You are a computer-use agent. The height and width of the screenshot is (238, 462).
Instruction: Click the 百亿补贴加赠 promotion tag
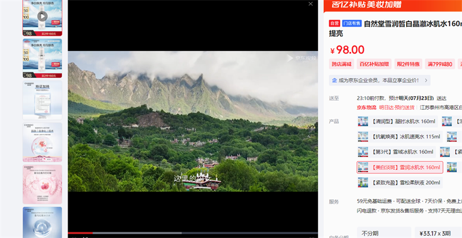tap(374, 64)
